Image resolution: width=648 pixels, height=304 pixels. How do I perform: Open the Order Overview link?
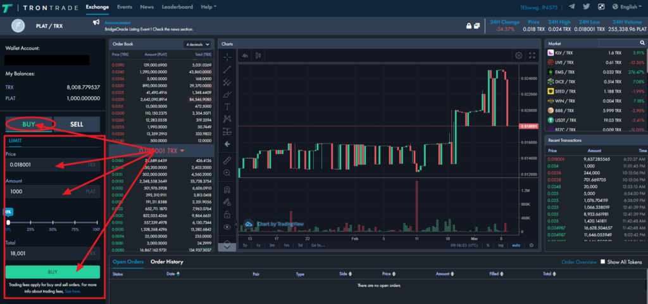click(x=578, y=262)
